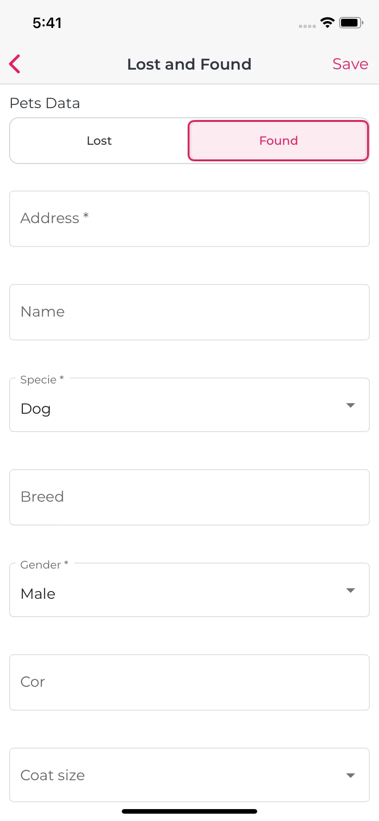The image size is (379, 821).
Task: Tap the Lost and Found title
Action: pos(189,64)
